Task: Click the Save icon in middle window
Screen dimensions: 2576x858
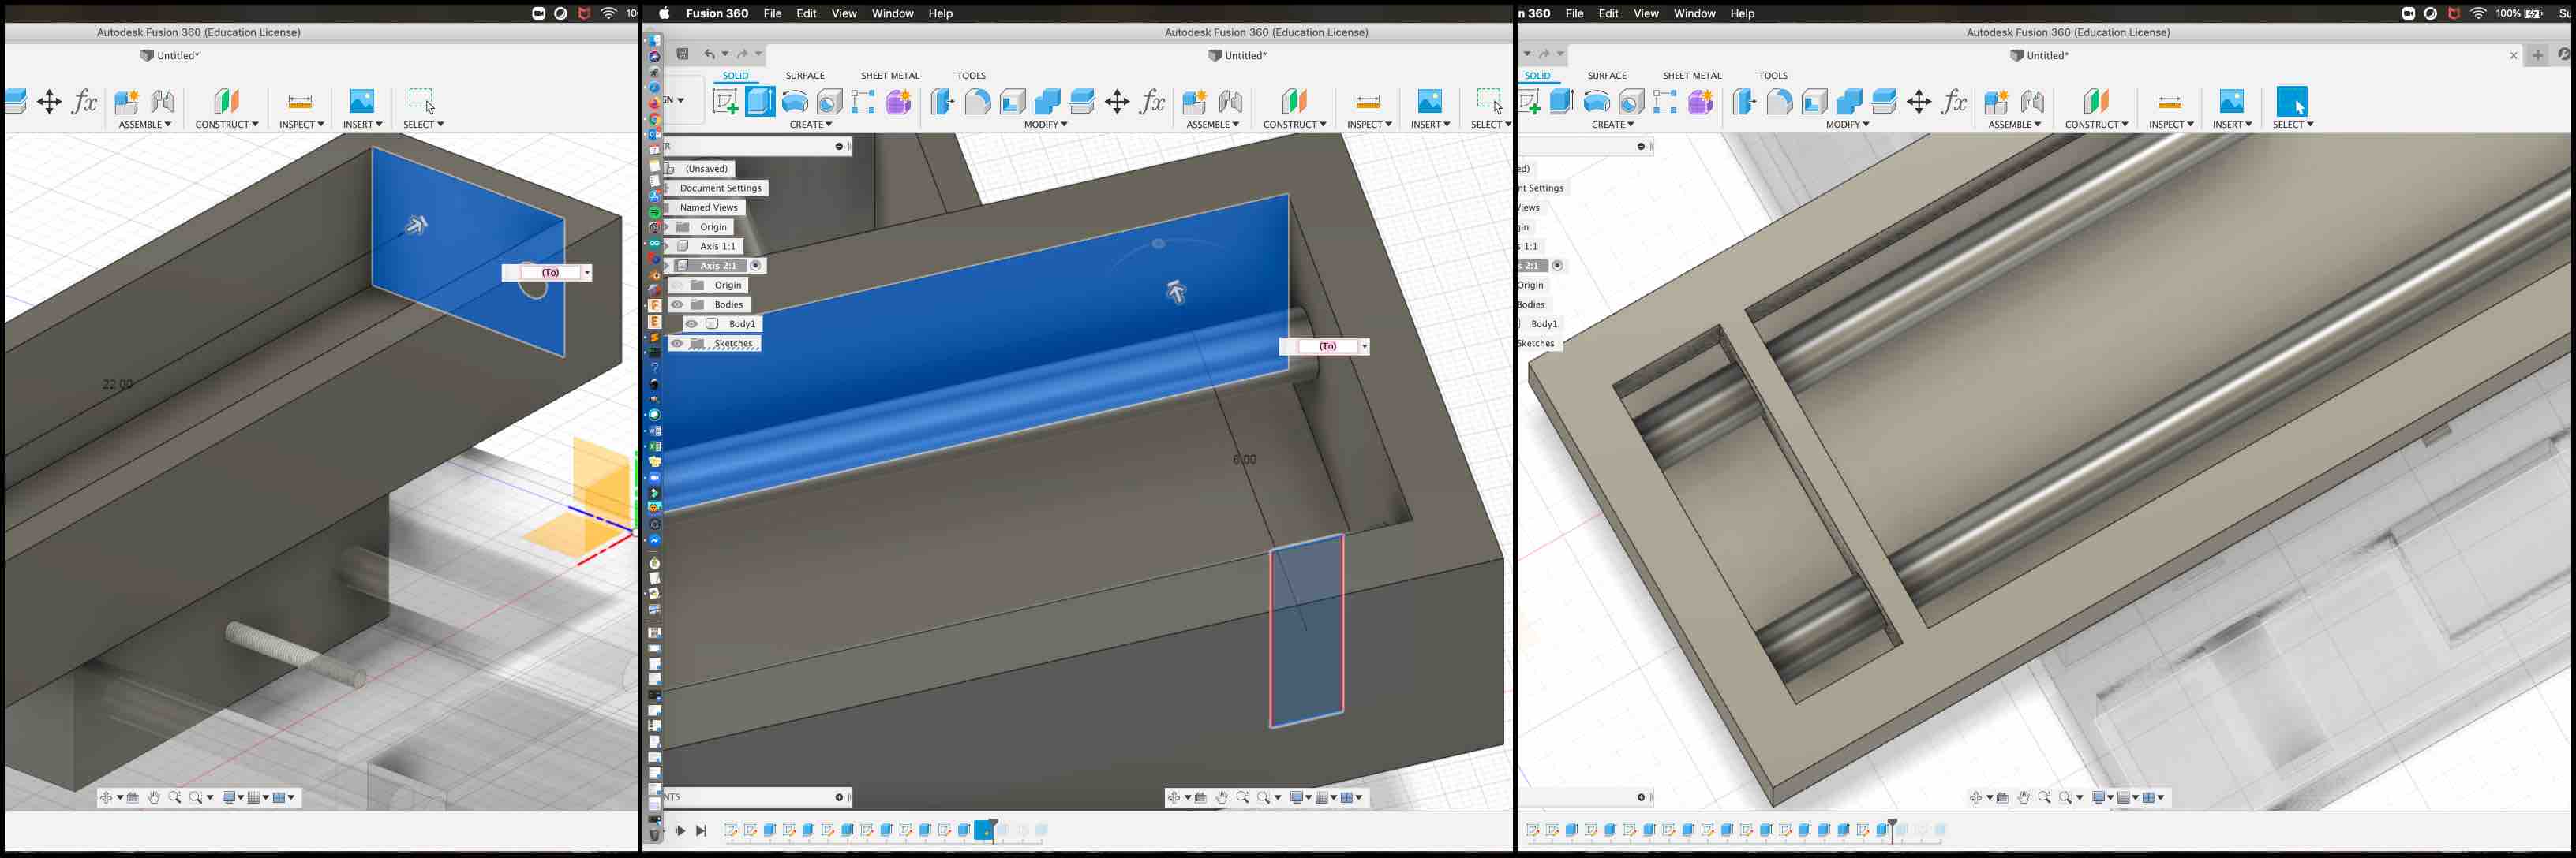Action: click(x=683, y=54)
